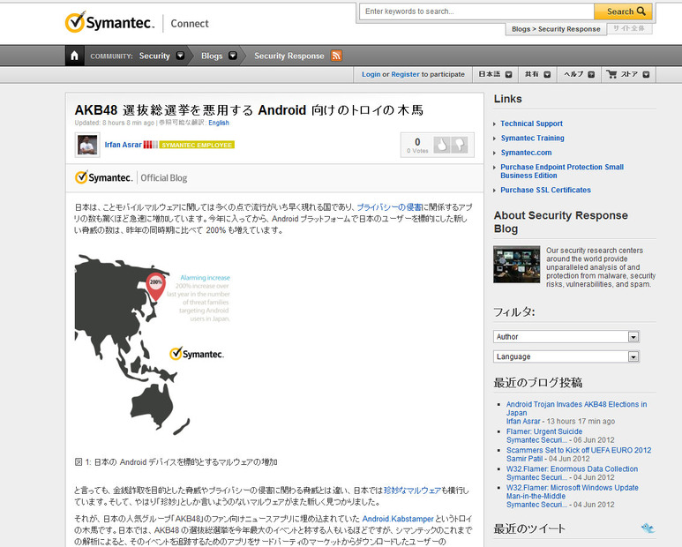Click the thumbs down vote icon
The width and height of the screenshot is (682, 547).
pos(460,145)
